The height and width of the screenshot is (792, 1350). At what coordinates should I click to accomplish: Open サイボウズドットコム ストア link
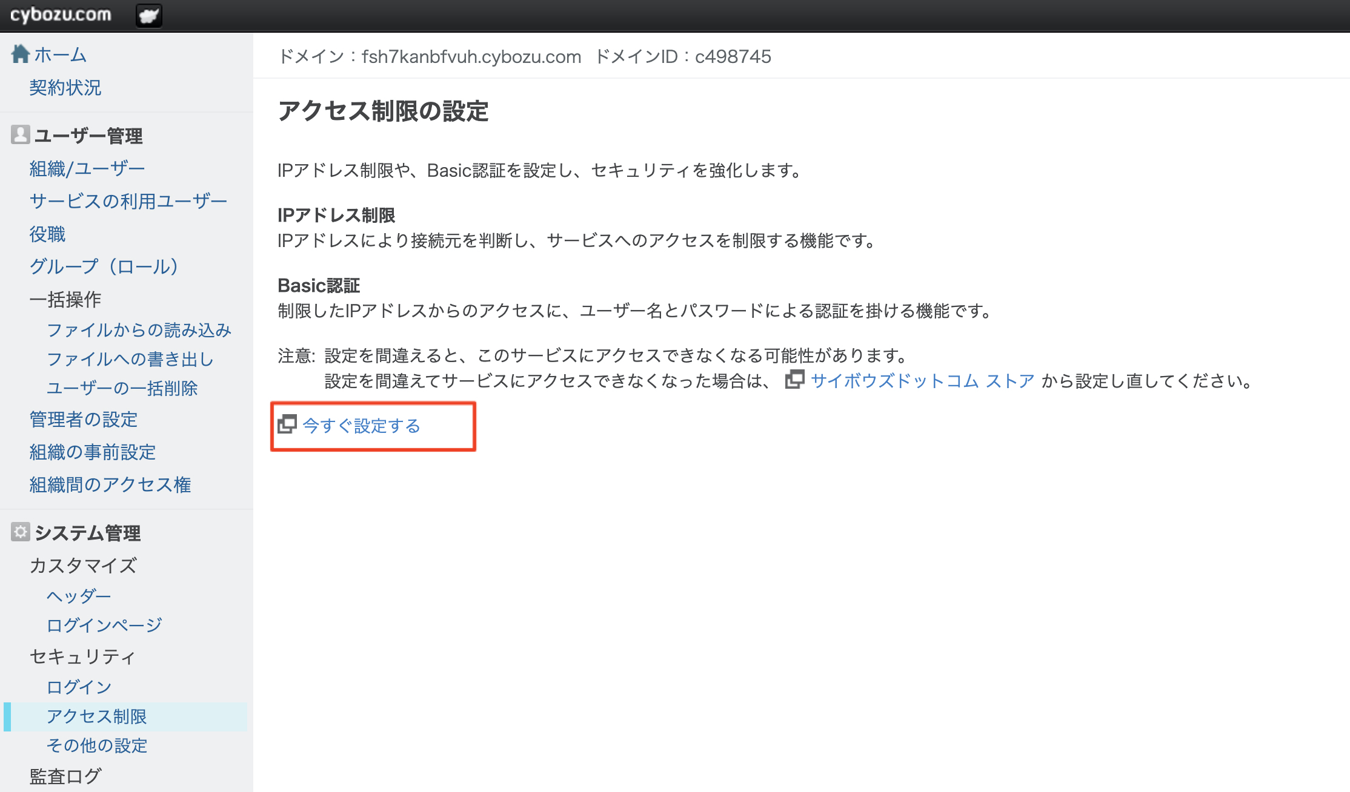[x=922, y=381]
